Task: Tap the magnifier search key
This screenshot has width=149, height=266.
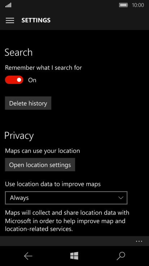Action: [121, 256]
